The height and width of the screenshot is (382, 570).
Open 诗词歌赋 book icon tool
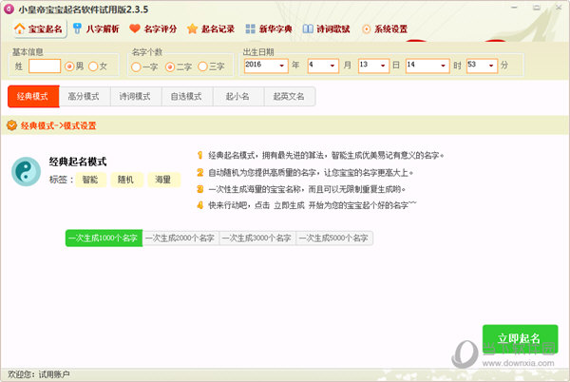click(327, 29)
